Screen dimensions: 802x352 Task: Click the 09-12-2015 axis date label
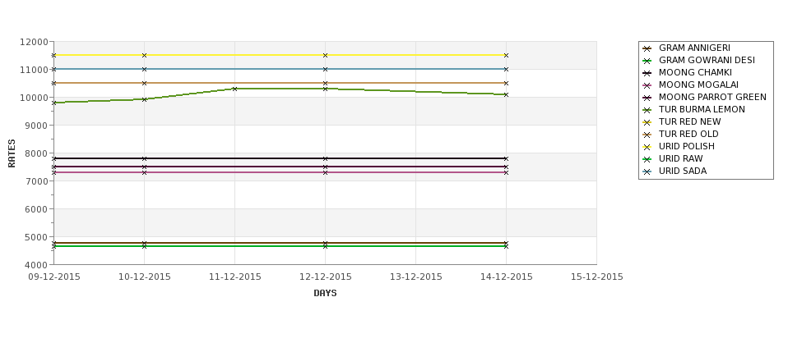(x=54, y=277)
